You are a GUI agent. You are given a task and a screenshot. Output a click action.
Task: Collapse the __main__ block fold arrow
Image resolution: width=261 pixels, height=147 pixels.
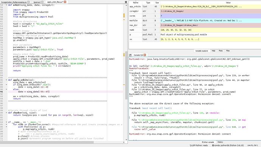6,122
